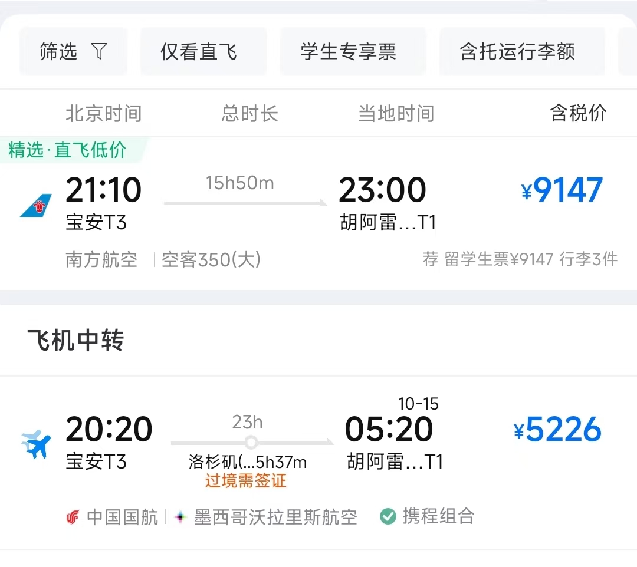Enable the 含托运行李额 filter
Viewport: 637px width, 567px height.
[x=521, y=51]
